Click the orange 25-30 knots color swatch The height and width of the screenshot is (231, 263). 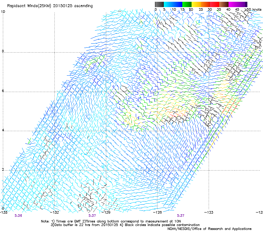click(x=205, y=4)
